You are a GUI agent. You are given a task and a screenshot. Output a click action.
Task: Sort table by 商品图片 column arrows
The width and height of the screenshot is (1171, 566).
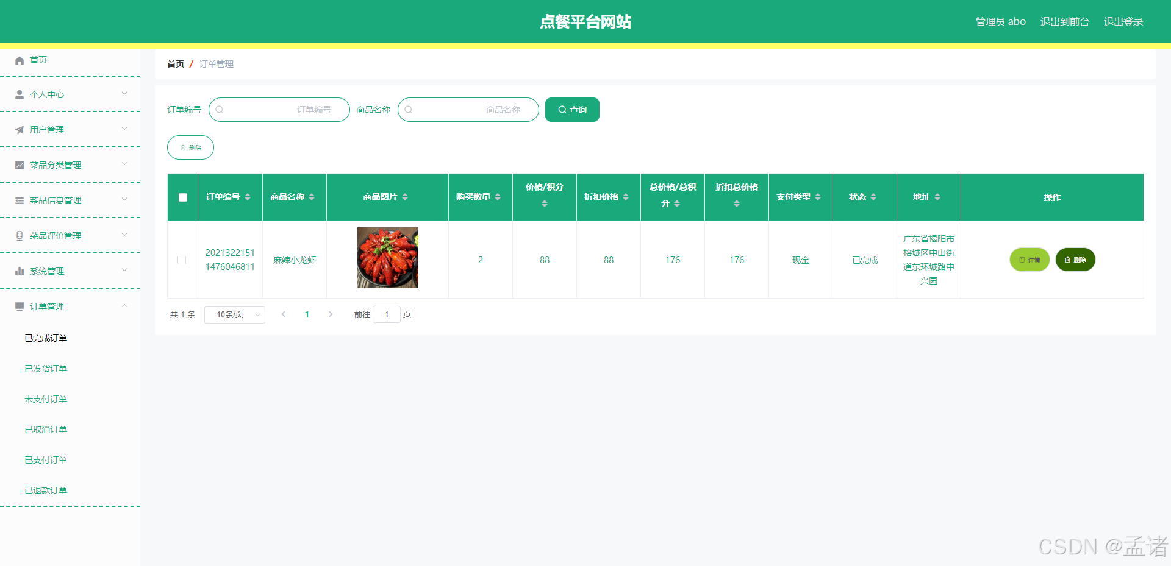(x=405, y=197)
